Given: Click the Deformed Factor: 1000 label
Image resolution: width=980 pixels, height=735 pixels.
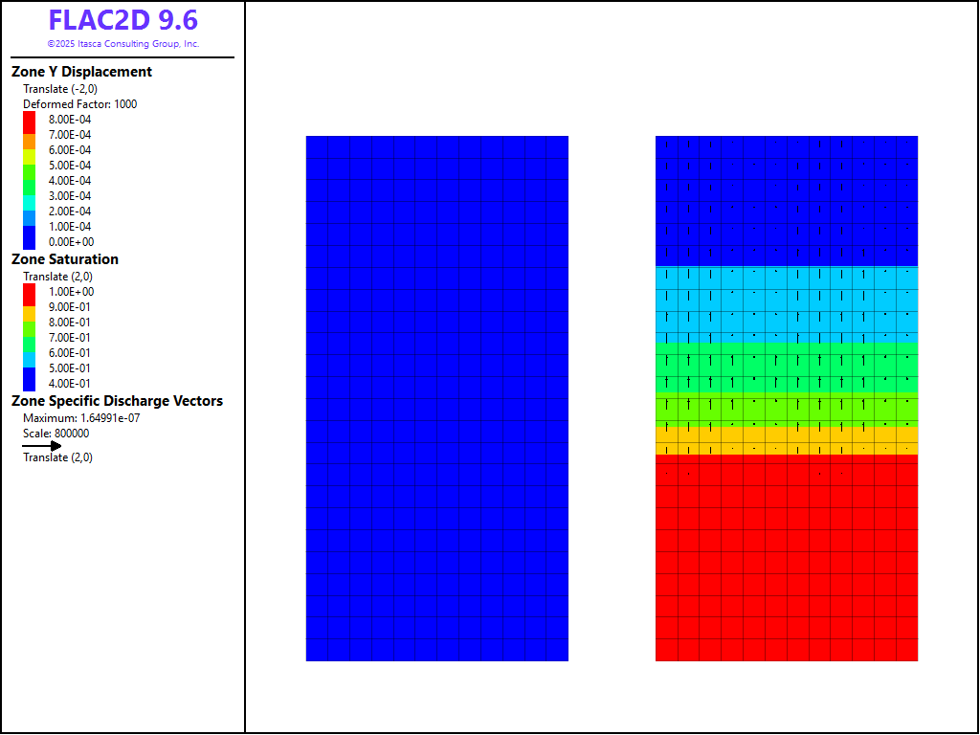Looking at the screenshot, I should click(80, 104).
